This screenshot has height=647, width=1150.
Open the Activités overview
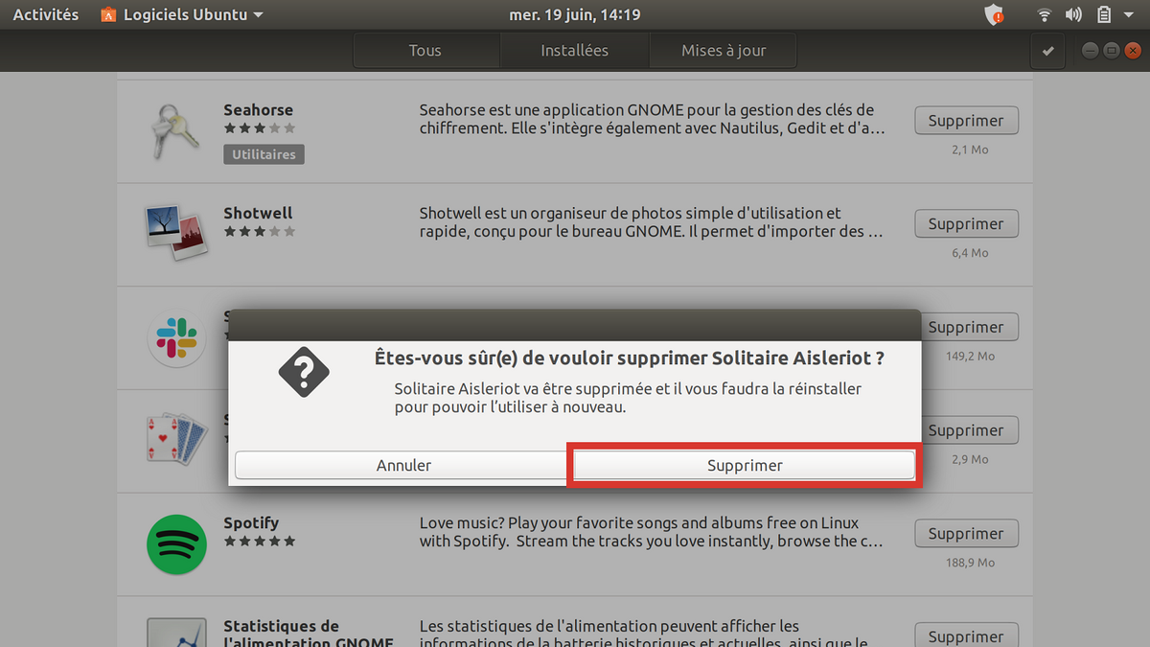[x=46, y=15]
